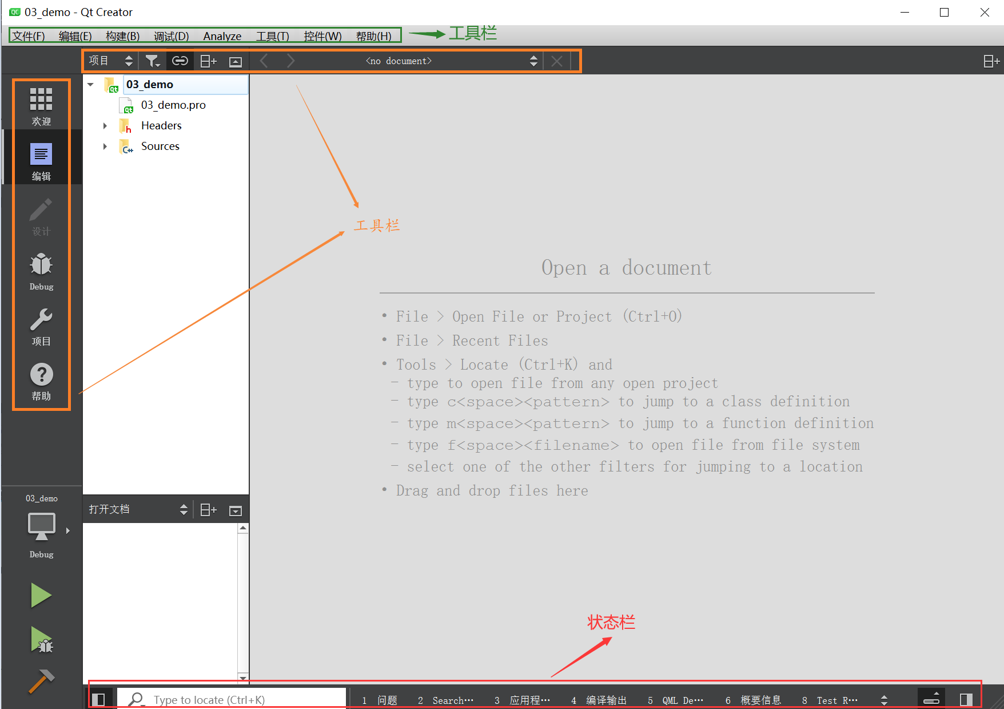This screenshot has height=709, width=1004.
Task: Click open documents scrollbar down arrow
Action: [243, 678]
